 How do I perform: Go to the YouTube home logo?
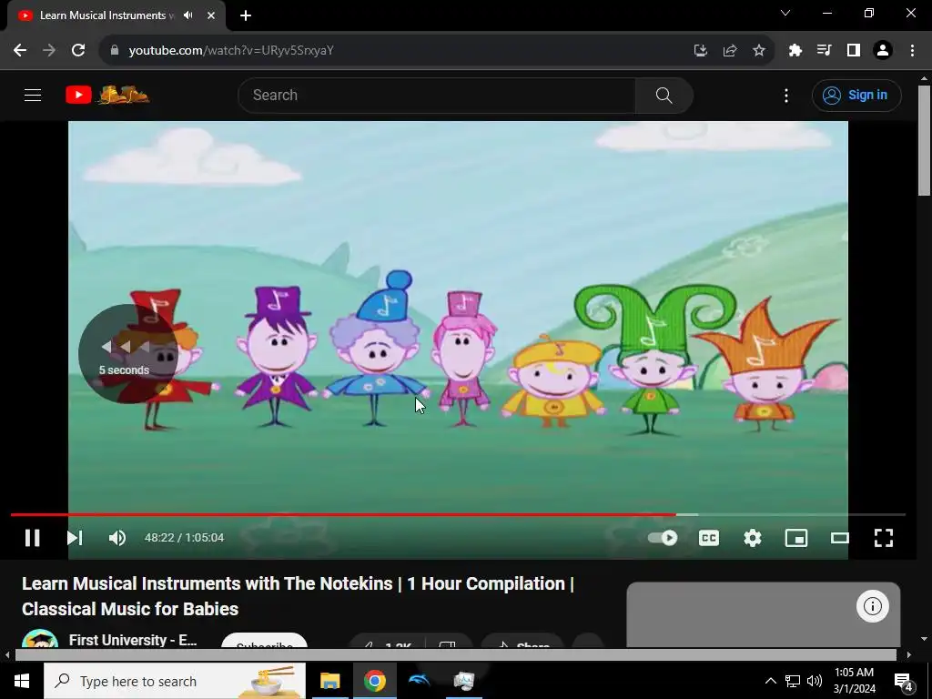pos(107,95)
